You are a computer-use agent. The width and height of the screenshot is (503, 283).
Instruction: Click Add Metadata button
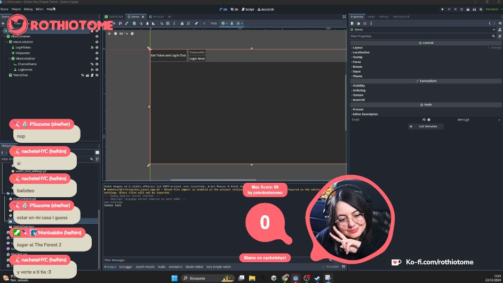pos(426,127)
